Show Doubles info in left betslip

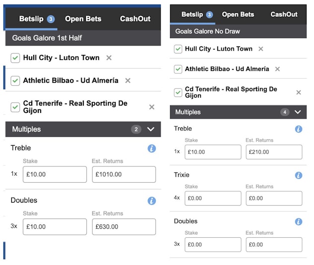coord(152,201)
